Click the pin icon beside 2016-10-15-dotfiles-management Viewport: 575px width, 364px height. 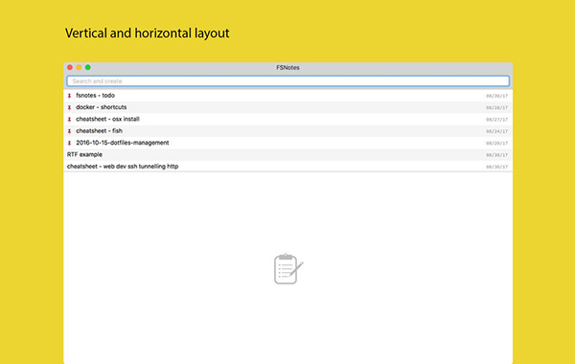(69, 143)
